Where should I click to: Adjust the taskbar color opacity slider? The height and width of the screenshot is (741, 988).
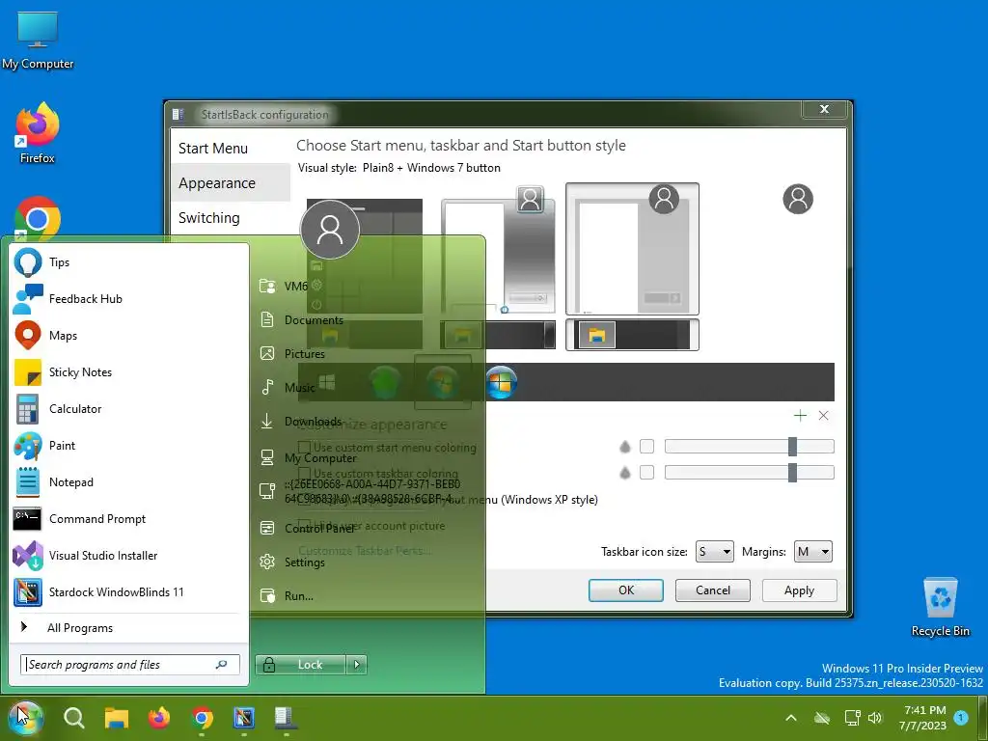coord(749,472)
